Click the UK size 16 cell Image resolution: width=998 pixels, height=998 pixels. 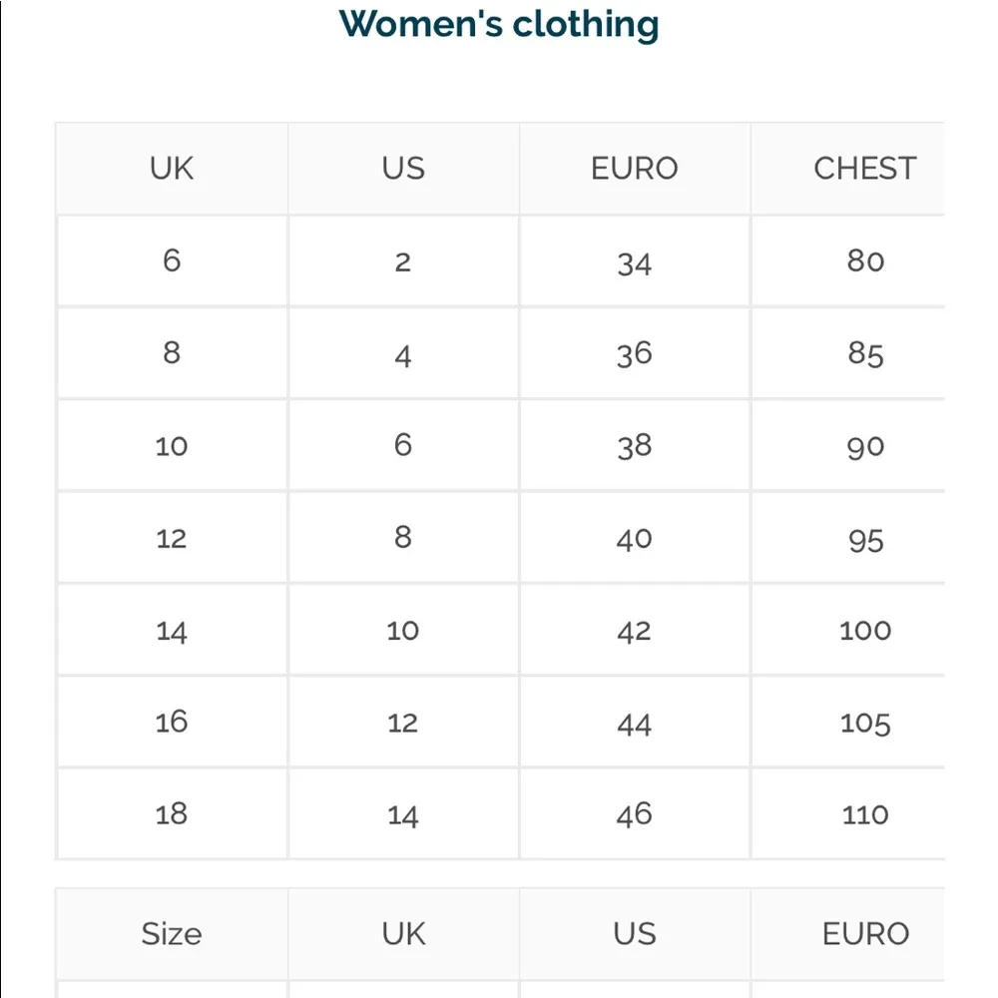(x=172, y=723)
